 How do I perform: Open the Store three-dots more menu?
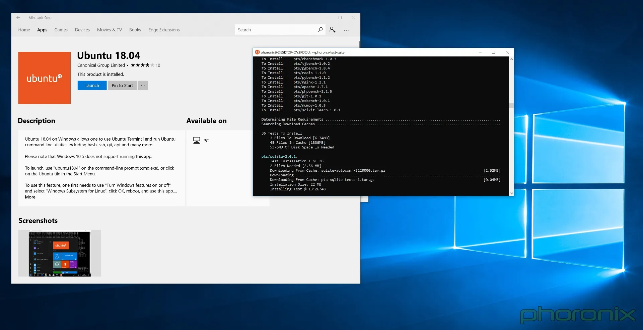click(x=347, y=30)
